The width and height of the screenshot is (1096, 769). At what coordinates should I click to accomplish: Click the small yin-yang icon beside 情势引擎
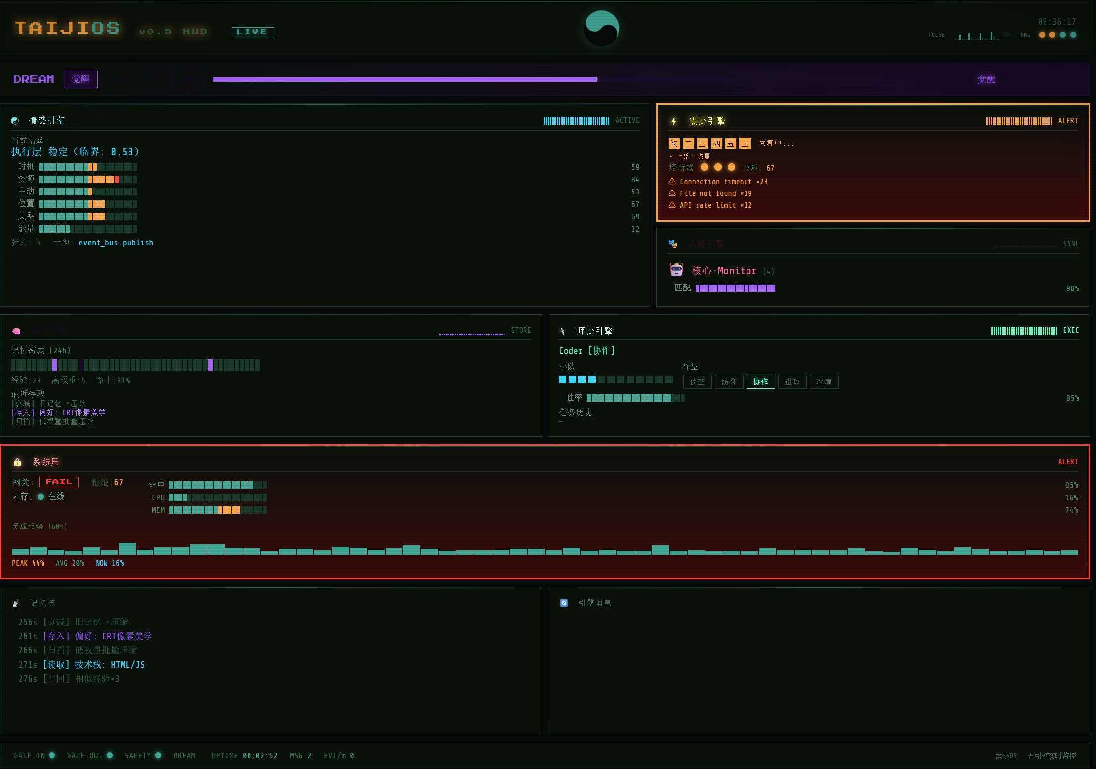point(15,120)
